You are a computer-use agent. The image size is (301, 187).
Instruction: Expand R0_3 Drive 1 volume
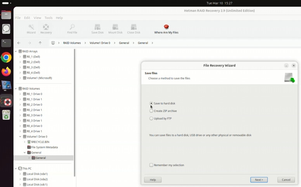coord(20,121)
